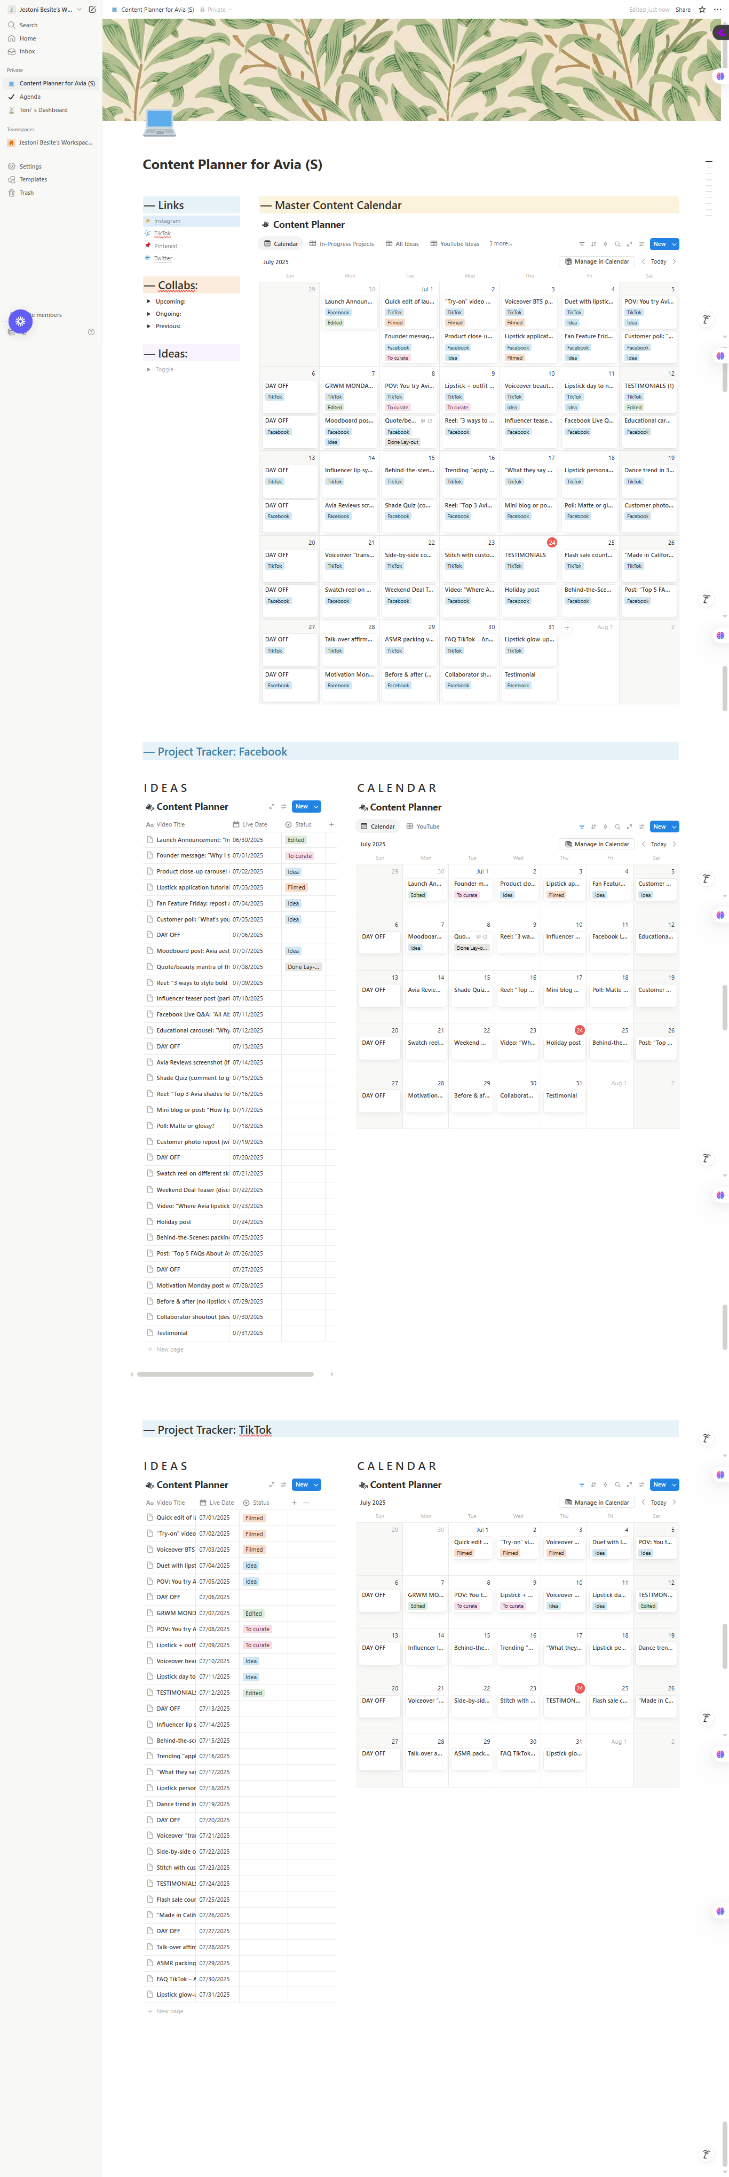Expand the Previous toggle under Collabs
The height and width of the screenshot is (2177, 729).
(149, 326)
